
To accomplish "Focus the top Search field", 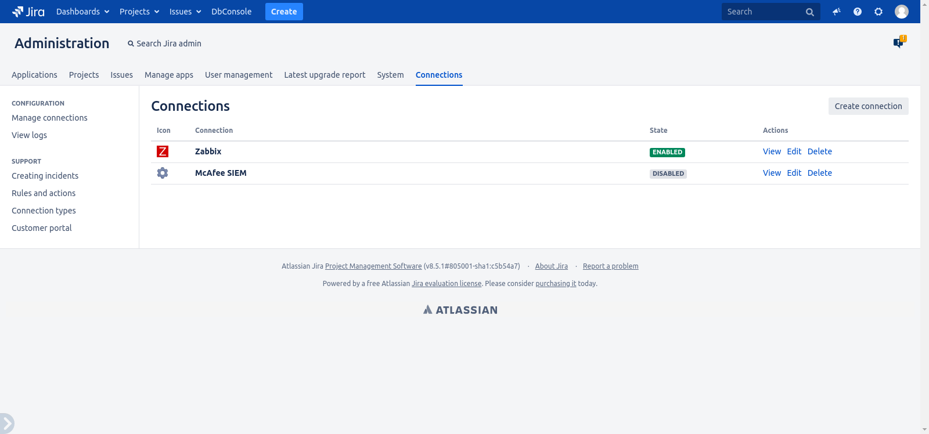I will [x=770, y=12].
